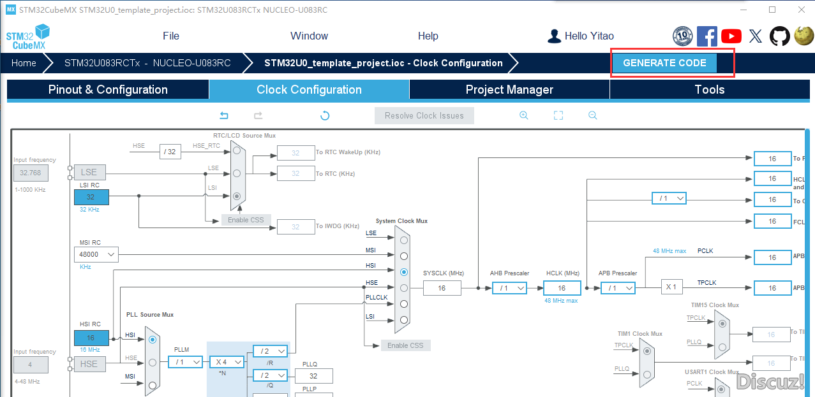Image resolution: width=815 pixels, height=397 pixels.
Task: Open APB Prescaler dropdown
Action: pyautogui.click(x=618, y=288)
